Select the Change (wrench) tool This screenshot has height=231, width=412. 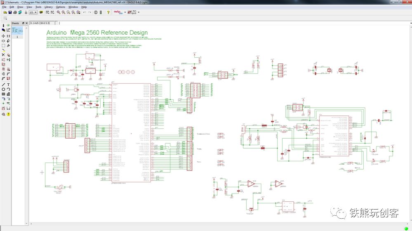point(8,45)
